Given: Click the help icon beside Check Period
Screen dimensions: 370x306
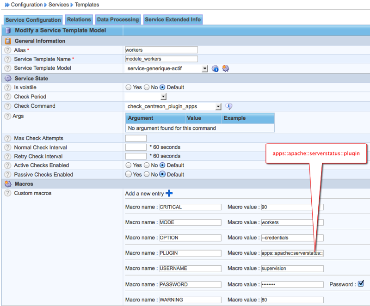Looking at the screenshot, I should click(7, 97).
